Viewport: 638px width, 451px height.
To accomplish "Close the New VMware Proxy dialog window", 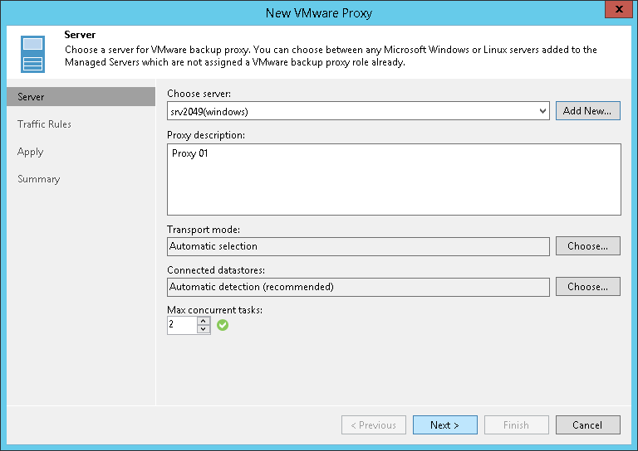I will coord(615,11).
